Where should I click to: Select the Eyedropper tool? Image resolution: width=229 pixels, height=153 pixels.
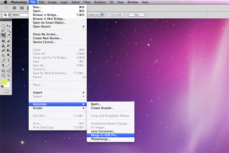[x=9, y=35]
